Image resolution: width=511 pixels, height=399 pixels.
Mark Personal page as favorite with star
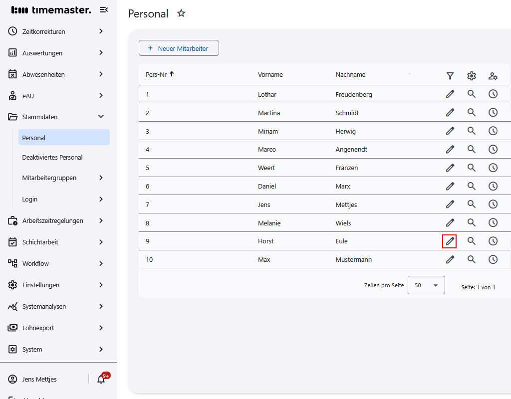tap(181, 13)
